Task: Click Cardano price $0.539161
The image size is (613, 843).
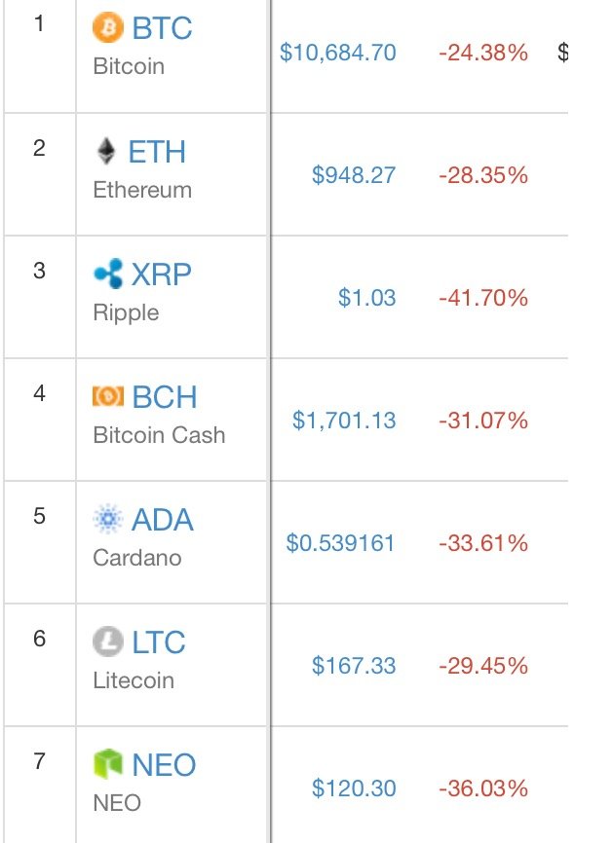Action: tap(341, 543)
